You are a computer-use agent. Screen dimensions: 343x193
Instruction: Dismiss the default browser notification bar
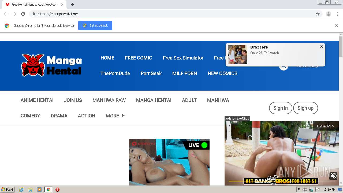coord(337,26)
